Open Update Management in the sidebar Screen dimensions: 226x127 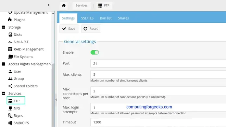31,13
